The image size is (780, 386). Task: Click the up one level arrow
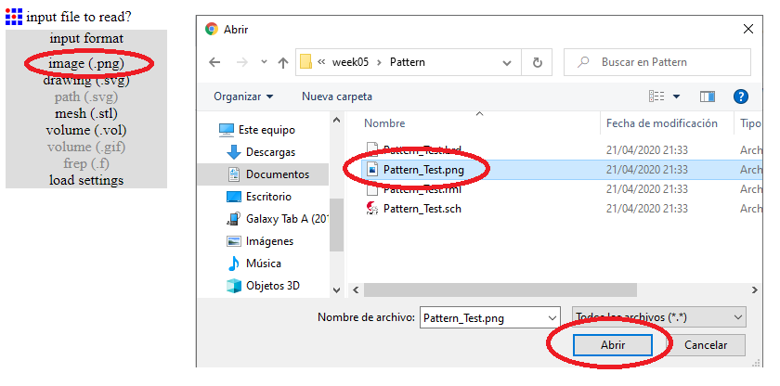(283, 63)
